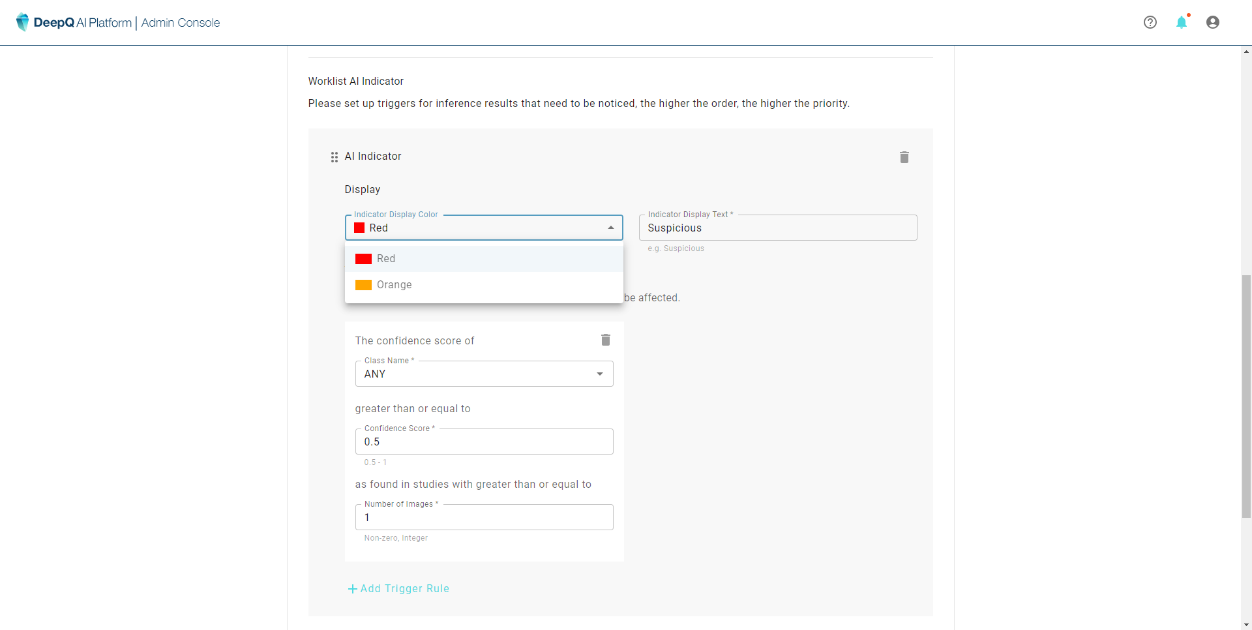Screen dimensions: 1252x630
Task: Click the plus icon beside Add Trigger Rule
Action: 352,589
